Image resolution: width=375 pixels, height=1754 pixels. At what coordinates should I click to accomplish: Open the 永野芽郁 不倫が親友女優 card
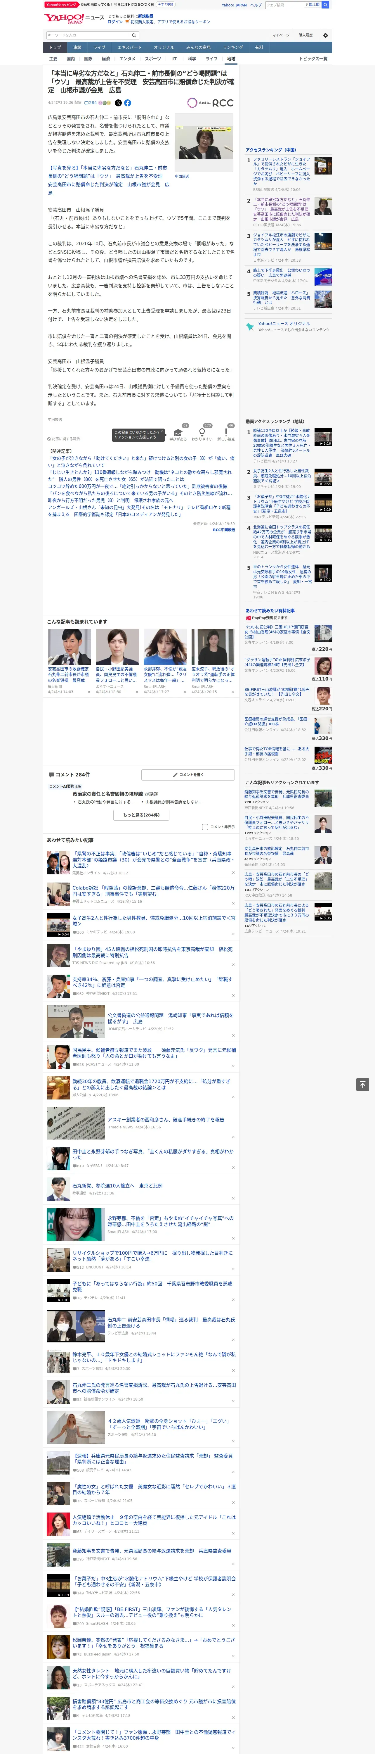tap(165, 661)
